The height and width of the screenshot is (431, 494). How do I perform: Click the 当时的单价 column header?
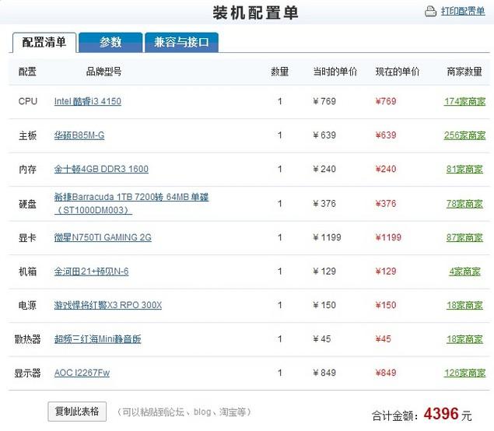point(335,72)
